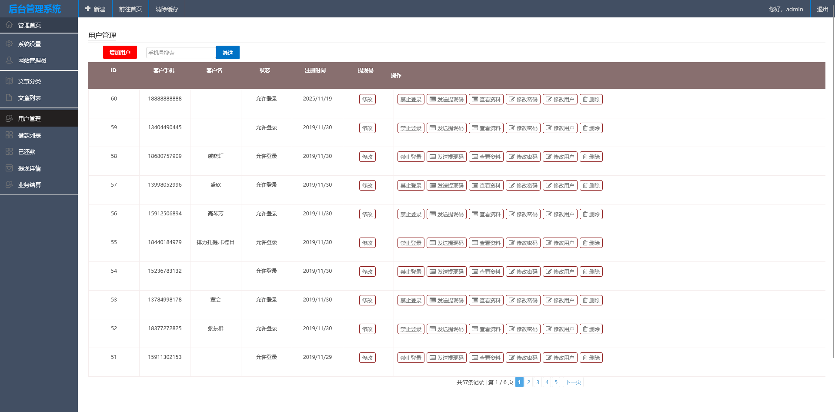Click 下一页 next page link
Image resolution: width=835 pixels, height=412 pixels.
[573, 382]
